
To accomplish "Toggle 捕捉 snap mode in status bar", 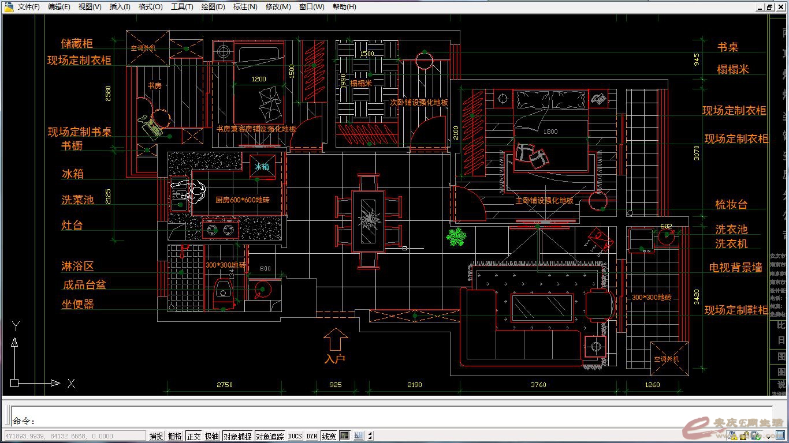I will point(156,436).
